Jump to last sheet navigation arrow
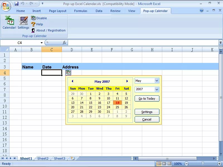 (x=15, y=158)
